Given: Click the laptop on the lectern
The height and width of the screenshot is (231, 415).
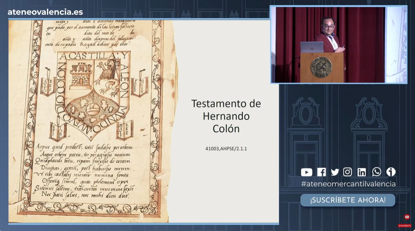Looking at the screenshot, I should [312, 47].
